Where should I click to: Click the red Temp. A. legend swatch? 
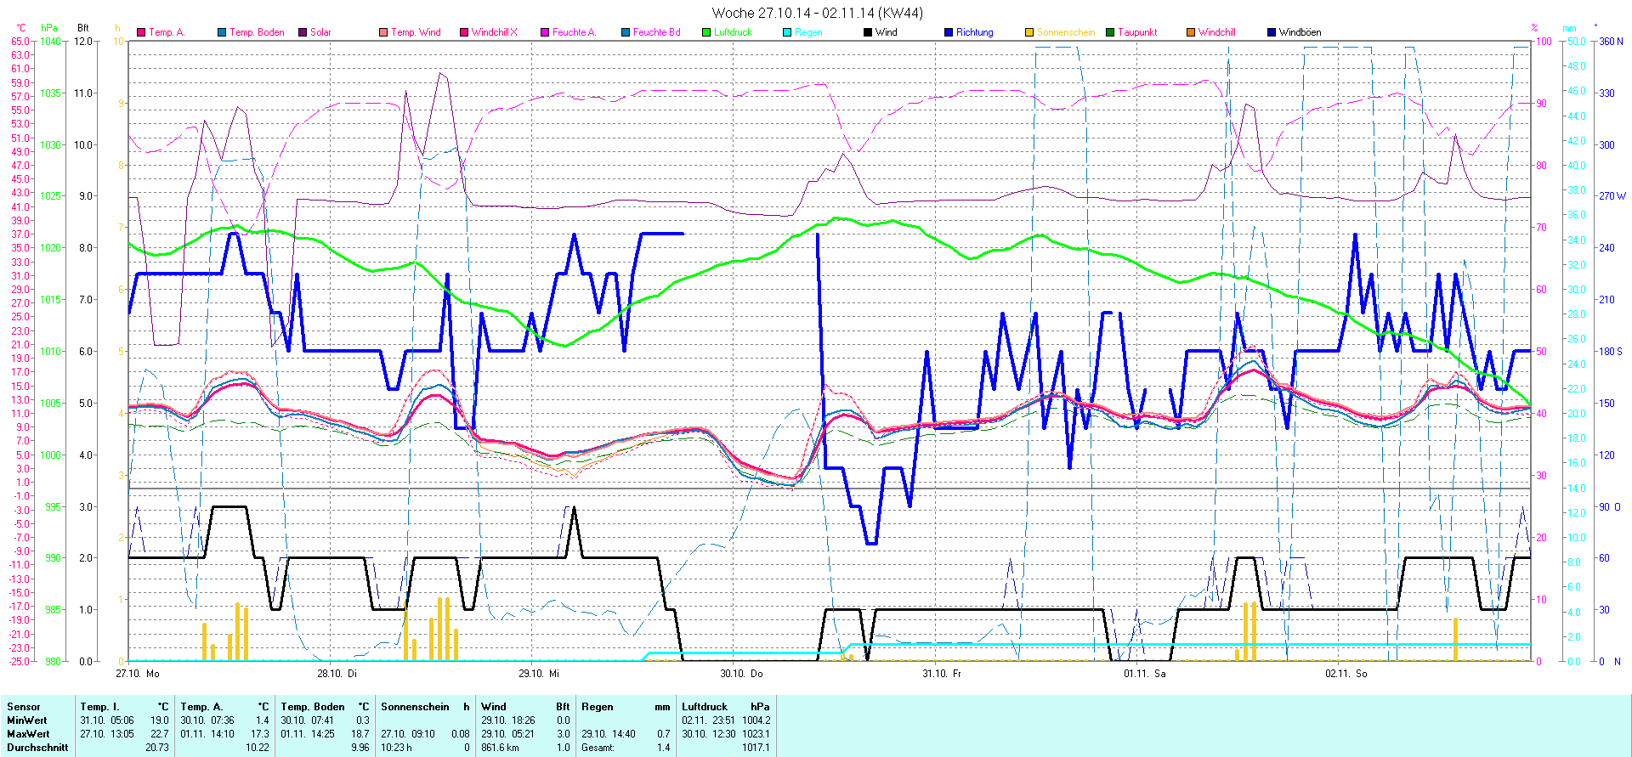point(141,32)
